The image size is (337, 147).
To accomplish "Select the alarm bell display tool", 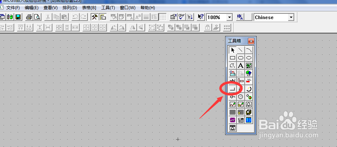I will [x=249, y=105].
